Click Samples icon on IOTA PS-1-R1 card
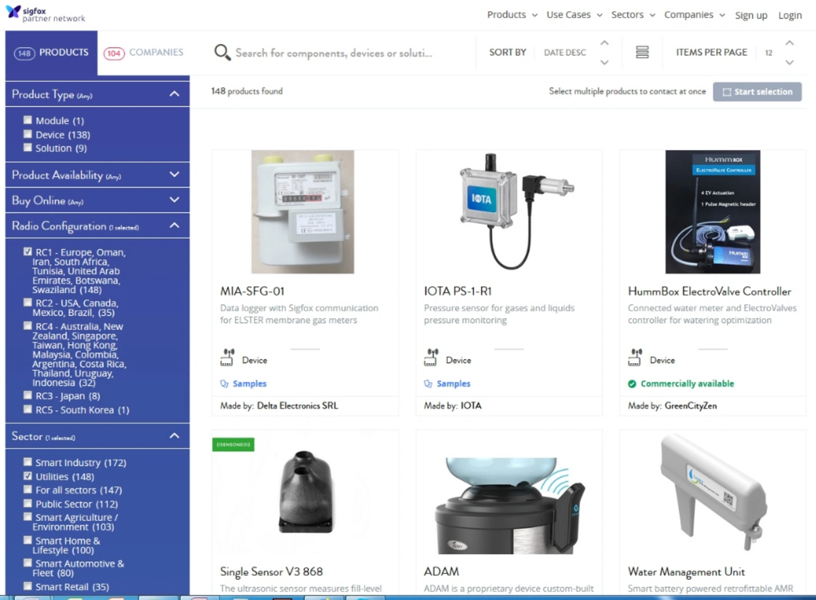This screenshot has height=600, width=816. 428,383
